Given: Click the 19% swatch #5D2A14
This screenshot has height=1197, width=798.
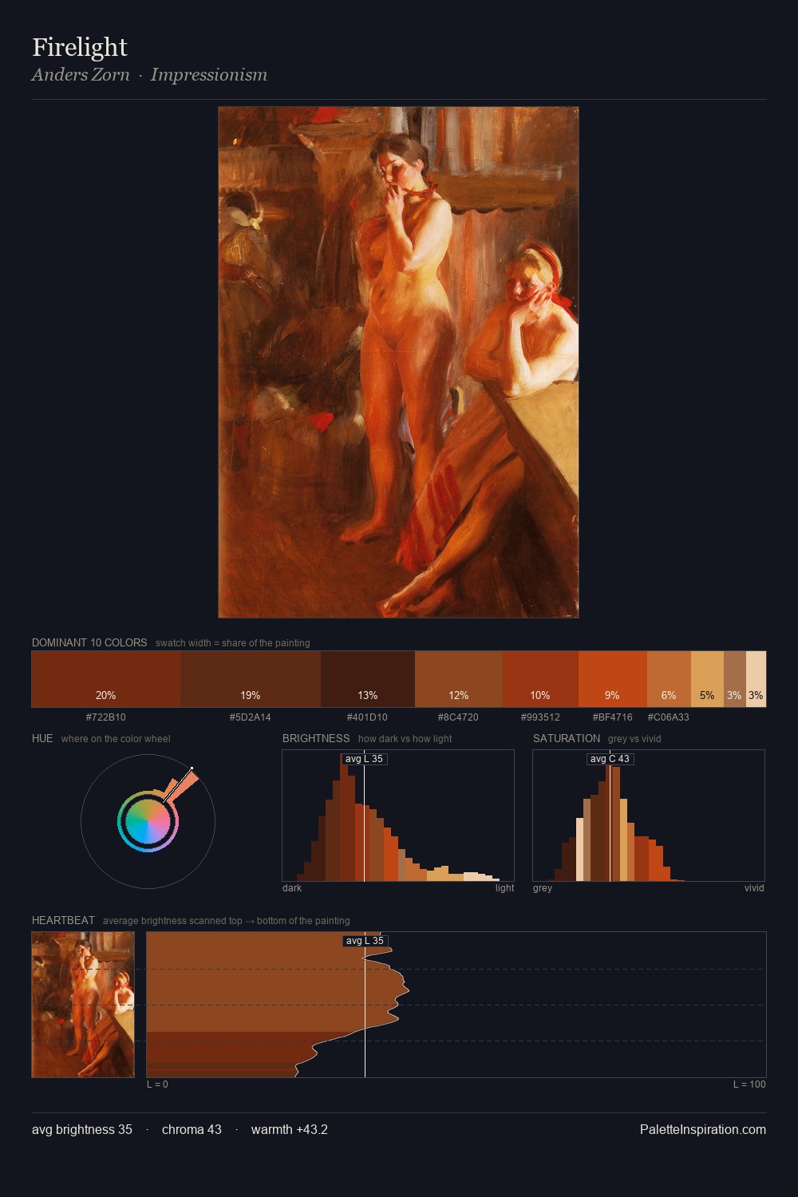Looking at the screenshot, I should coord(251,679).
